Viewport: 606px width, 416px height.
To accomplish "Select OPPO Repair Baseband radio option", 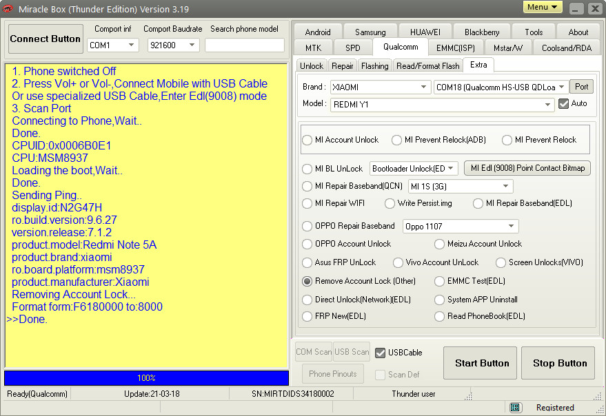I will click(x=307, y=226).
